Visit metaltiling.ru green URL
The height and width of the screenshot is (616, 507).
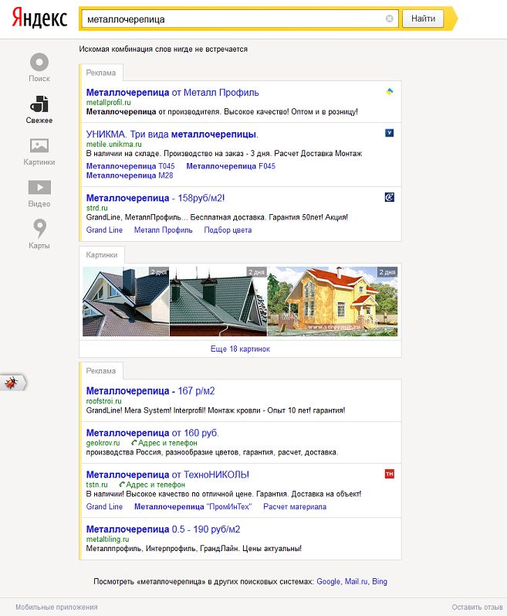pyautogui.click(x=107, y=539)
